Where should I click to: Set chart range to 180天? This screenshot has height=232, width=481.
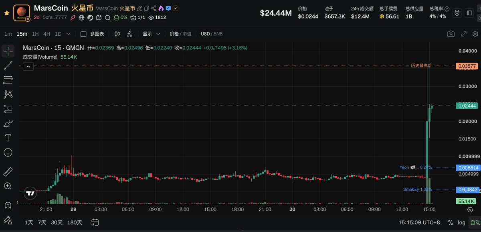tap(75, 222)
